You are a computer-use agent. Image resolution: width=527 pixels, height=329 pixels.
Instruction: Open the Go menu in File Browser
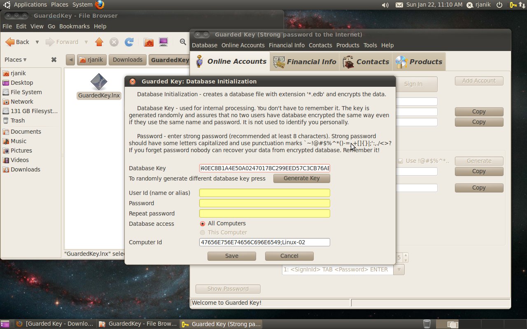tap(51, 26)
